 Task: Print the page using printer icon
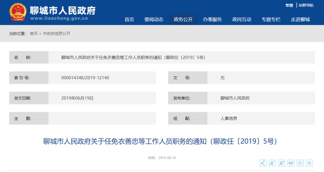(x=291, y=163)
